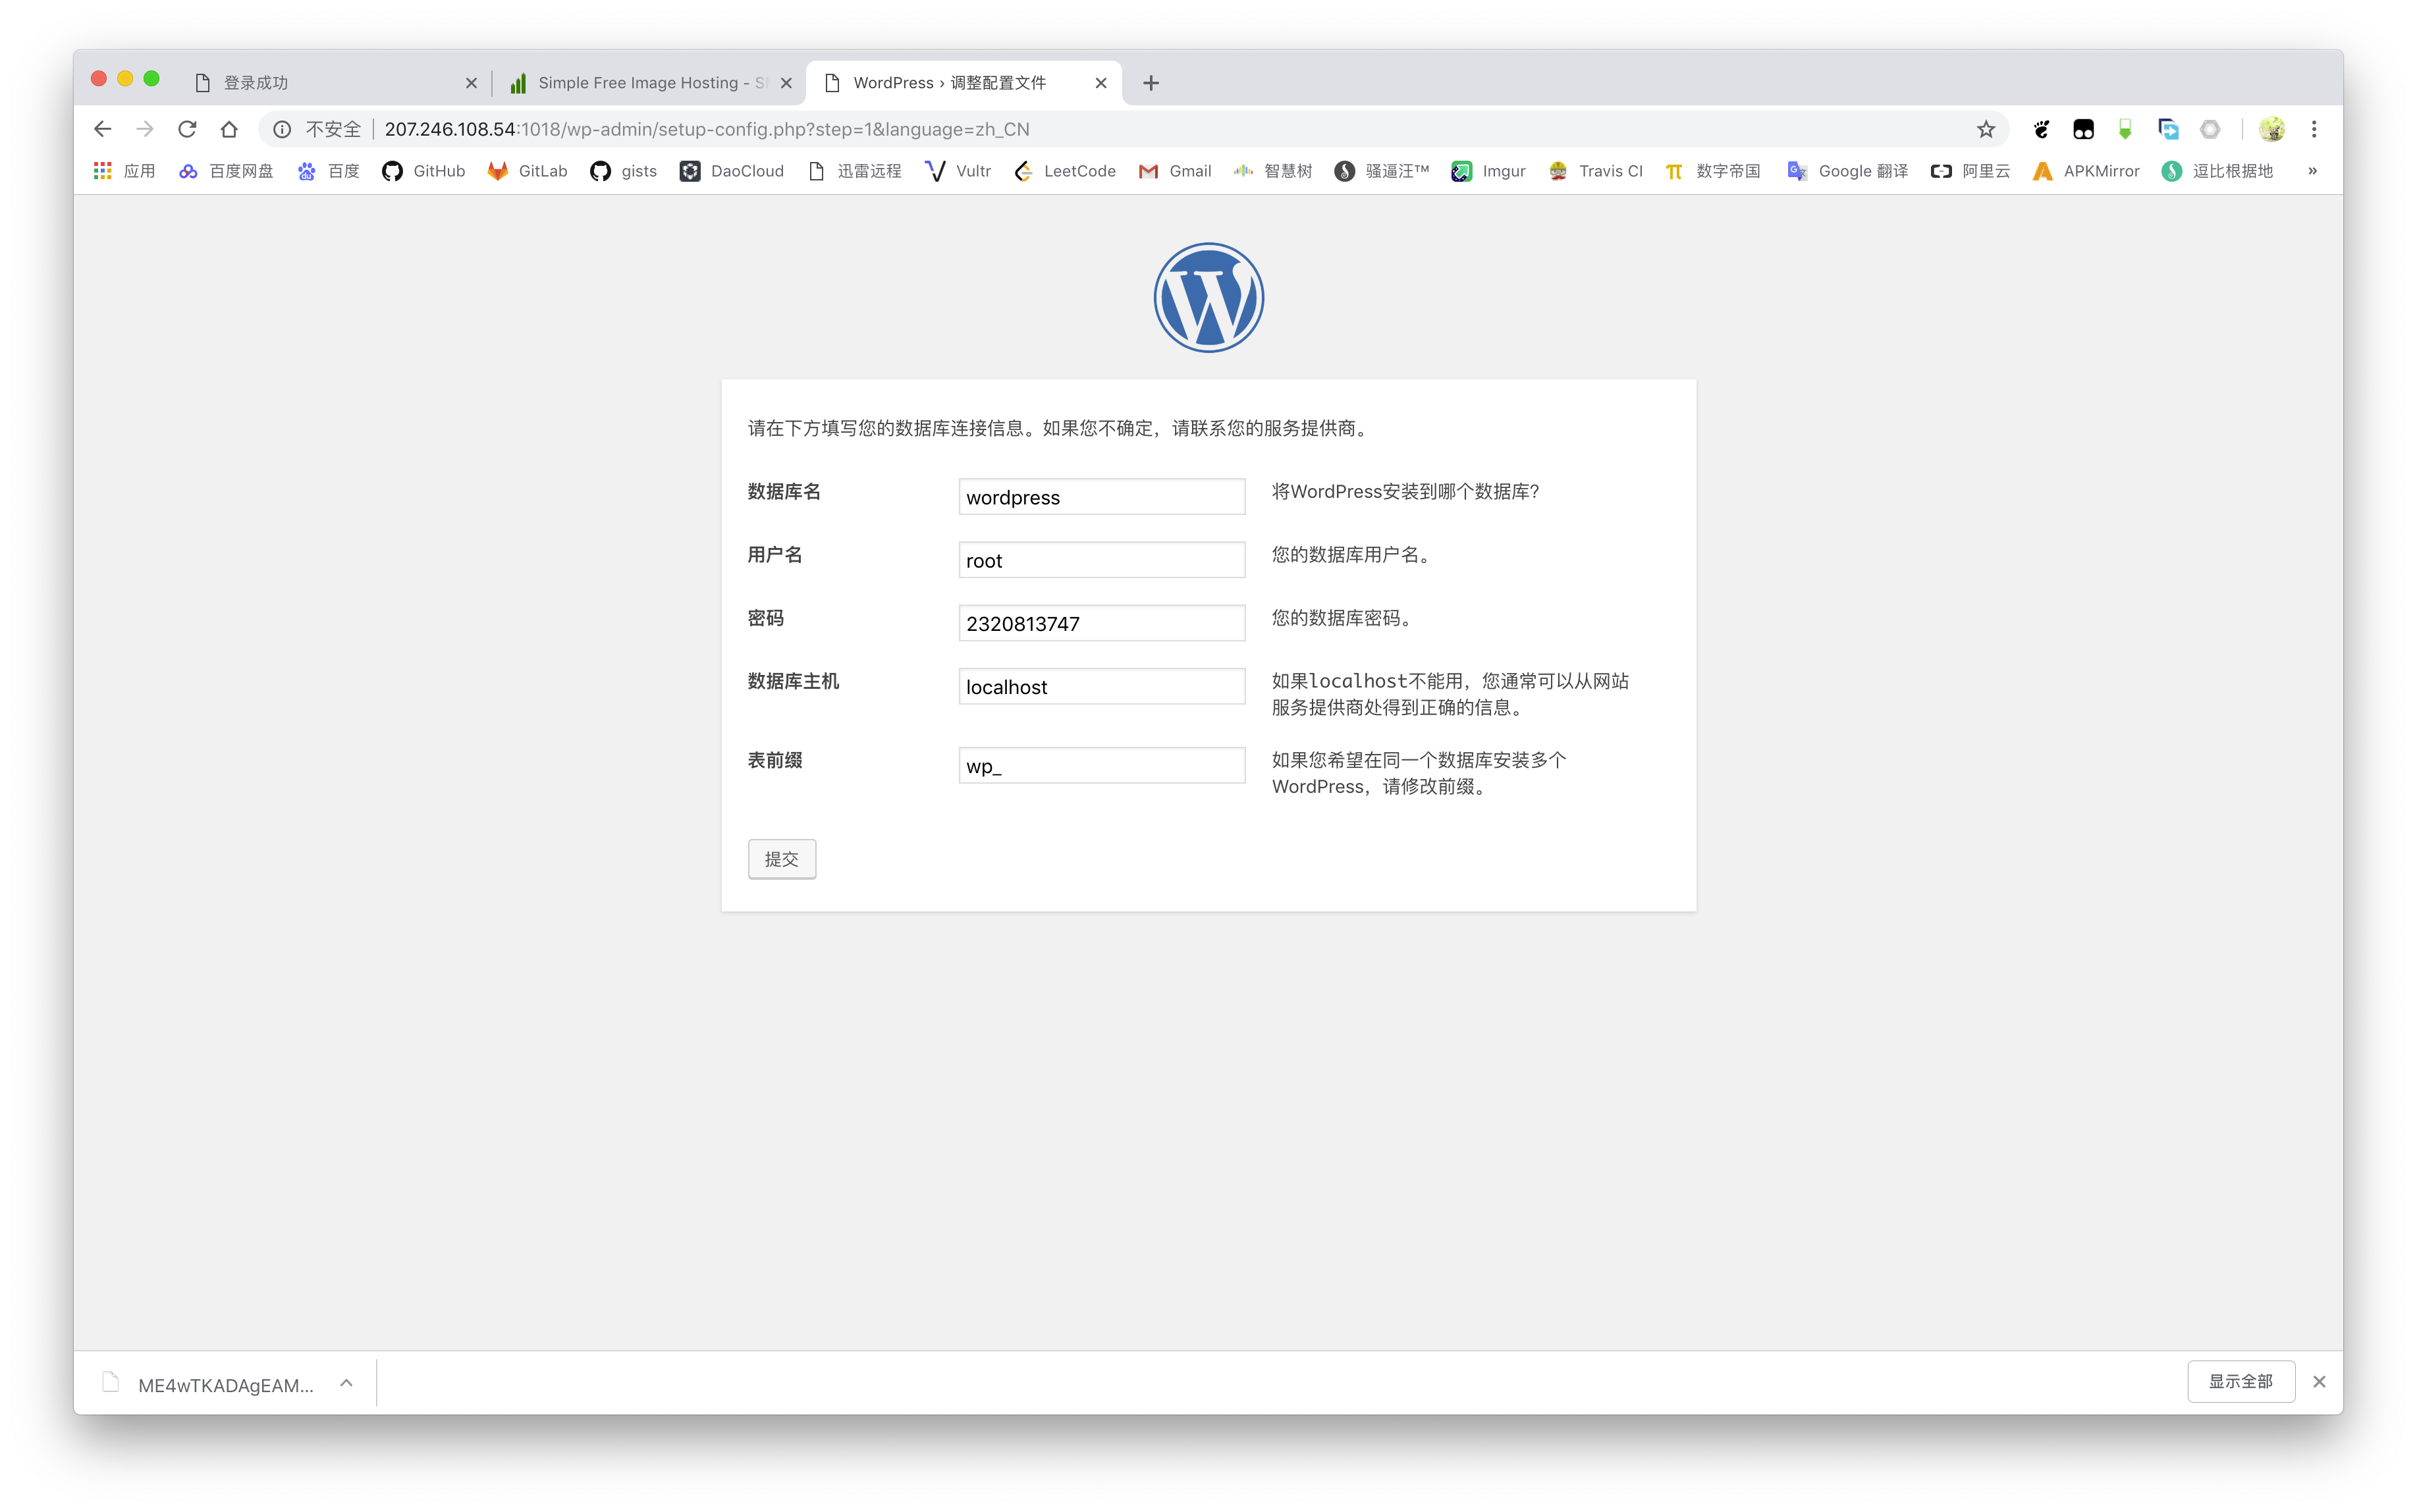Click the 数据库主机 localhost field

(x=1101, y=687)
